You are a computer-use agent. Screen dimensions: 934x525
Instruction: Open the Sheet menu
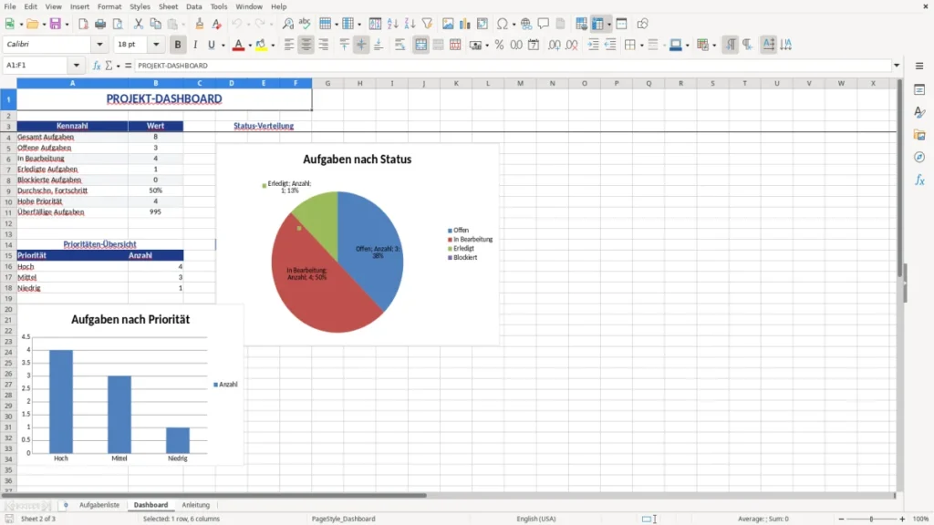click(168, 6)
